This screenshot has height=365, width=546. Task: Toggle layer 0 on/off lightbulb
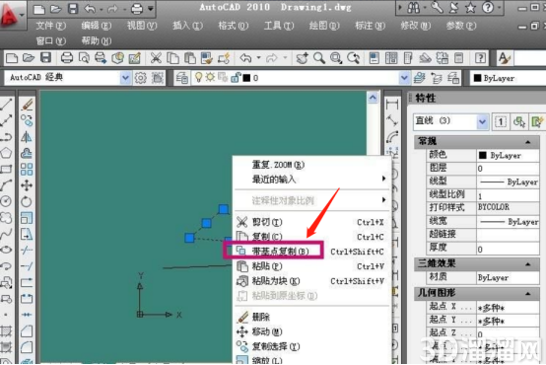(x=198, y=77)
